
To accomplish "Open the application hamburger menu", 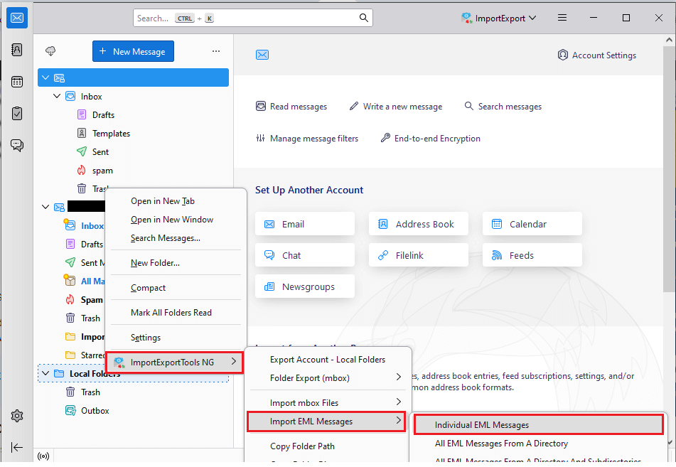I will (x=562, y=17).
